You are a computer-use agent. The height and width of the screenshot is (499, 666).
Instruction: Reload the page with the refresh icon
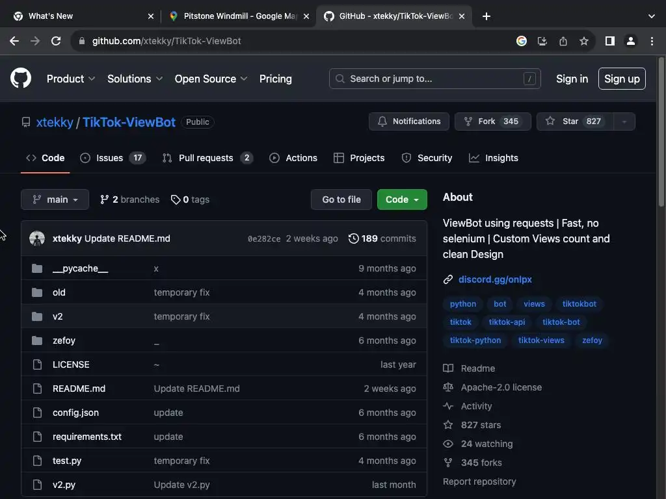(56, 41)
